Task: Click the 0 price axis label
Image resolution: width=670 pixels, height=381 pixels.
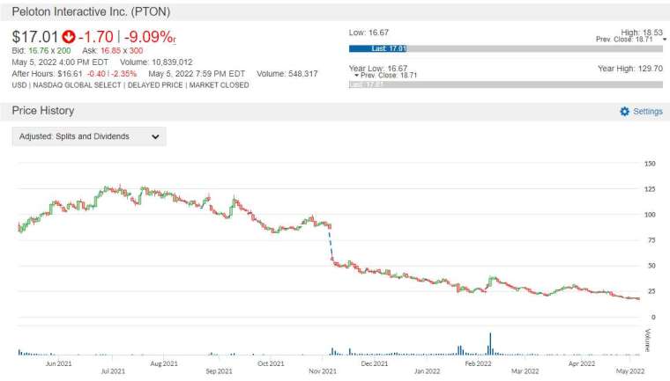Action: (x=653, y=317)
